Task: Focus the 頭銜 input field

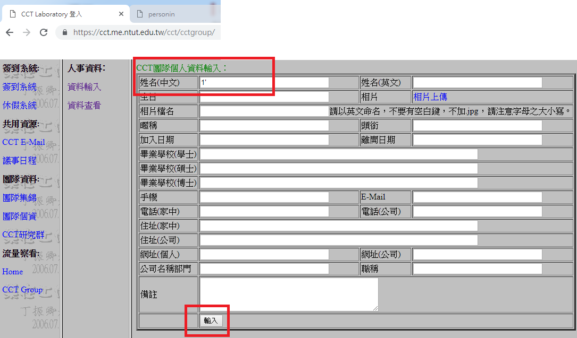Action: pos(477,126)
